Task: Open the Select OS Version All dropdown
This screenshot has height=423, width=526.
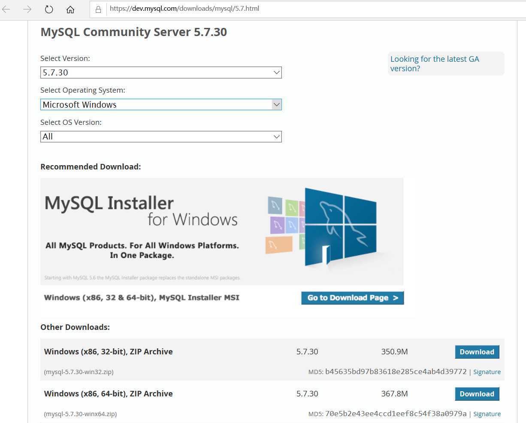Action: point(161,136)
